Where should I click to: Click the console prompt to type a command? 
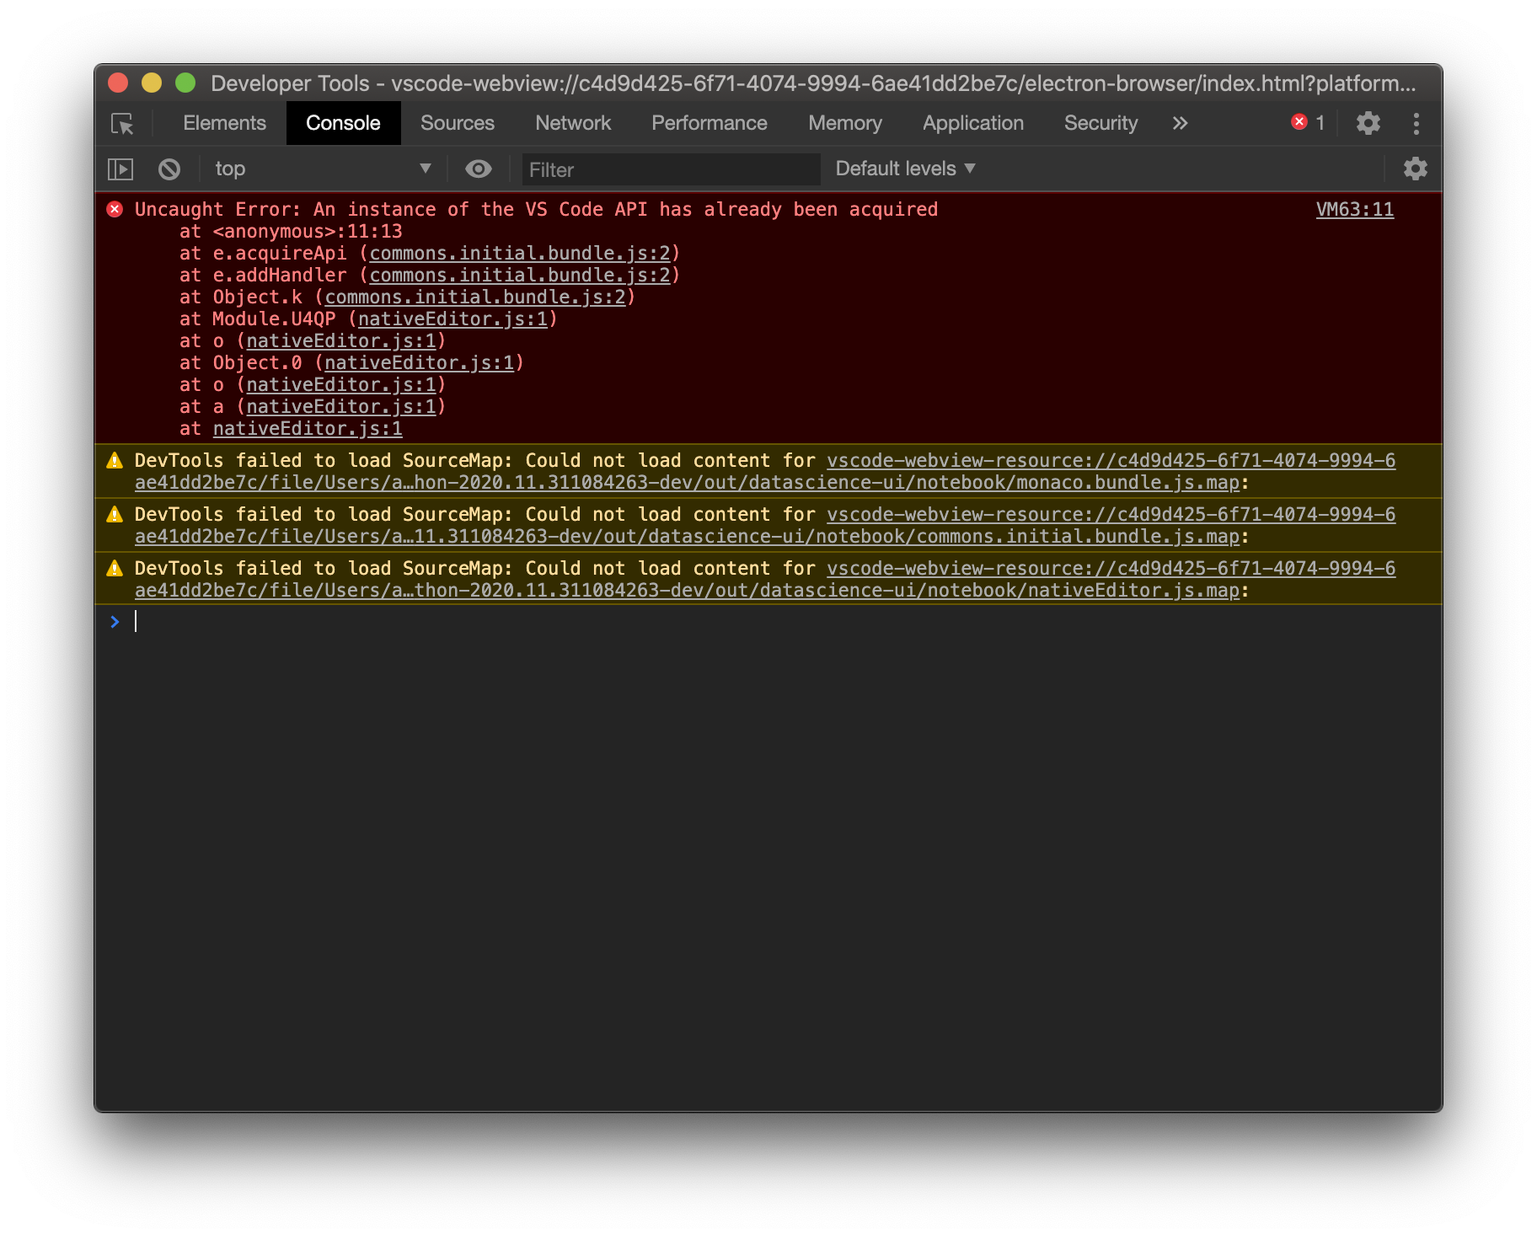[337, 622]
